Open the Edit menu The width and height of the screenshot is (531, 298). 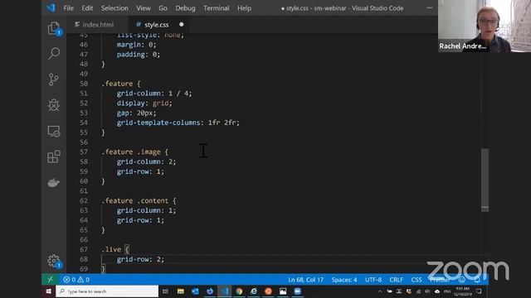click(x=87, y=8)
